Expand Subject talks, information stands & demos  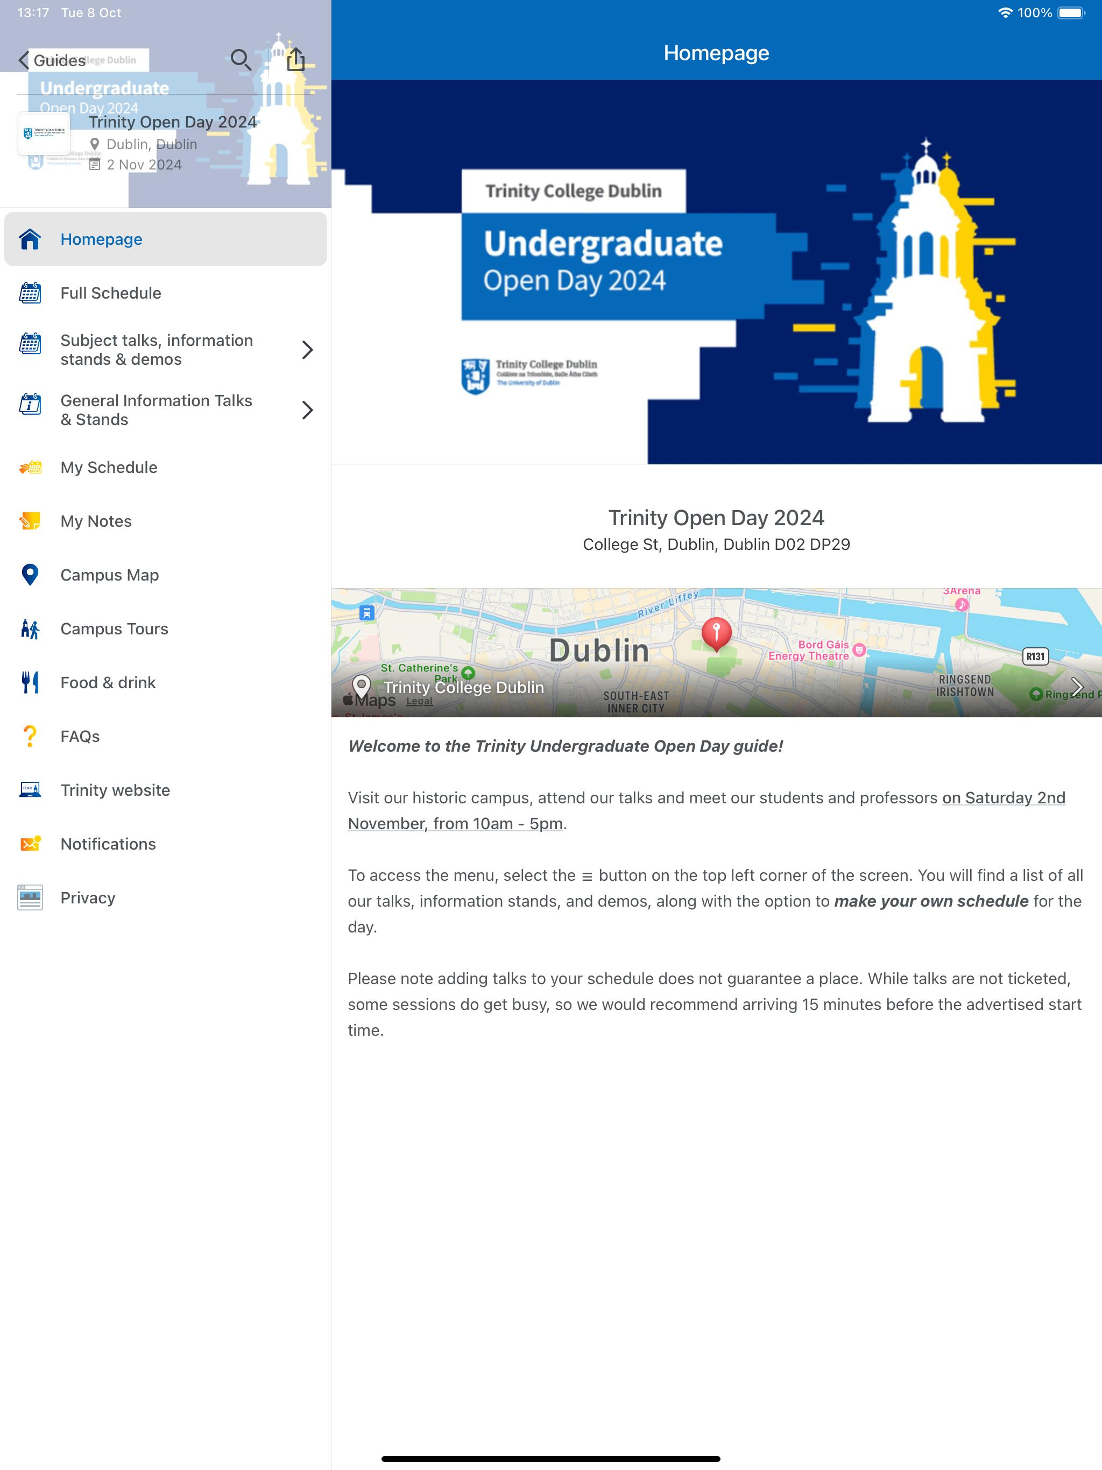coord(307,350)
